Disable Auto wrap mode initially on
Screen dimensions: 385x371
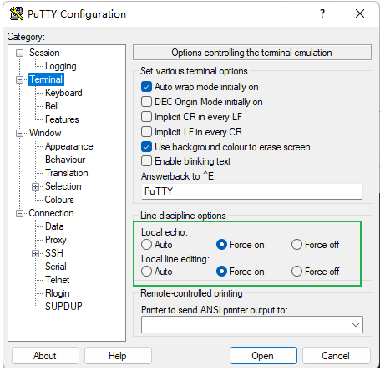146,87
